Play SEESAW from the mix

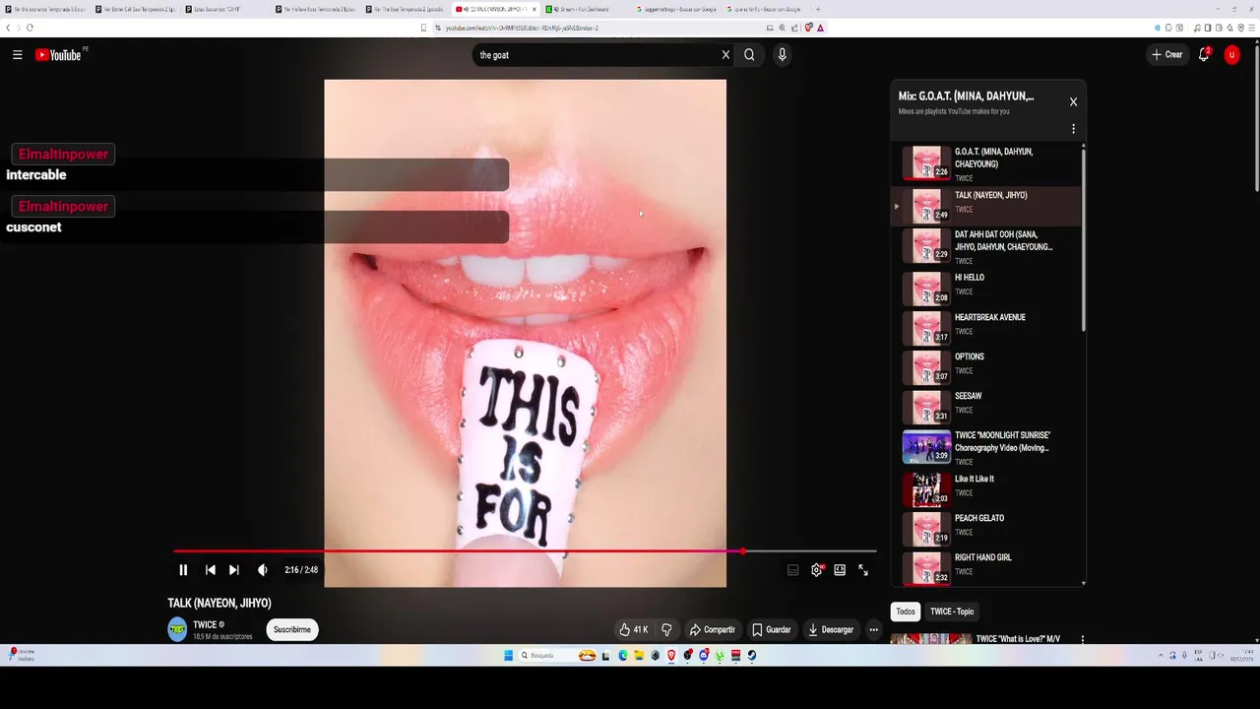coord(986,405)
